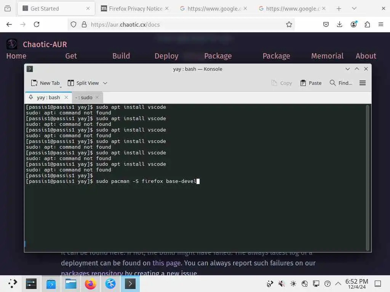This screenshot has height=292, width=390.
Task: Close the Firefox Privacy Notice tab
Action: click(167, 8)
